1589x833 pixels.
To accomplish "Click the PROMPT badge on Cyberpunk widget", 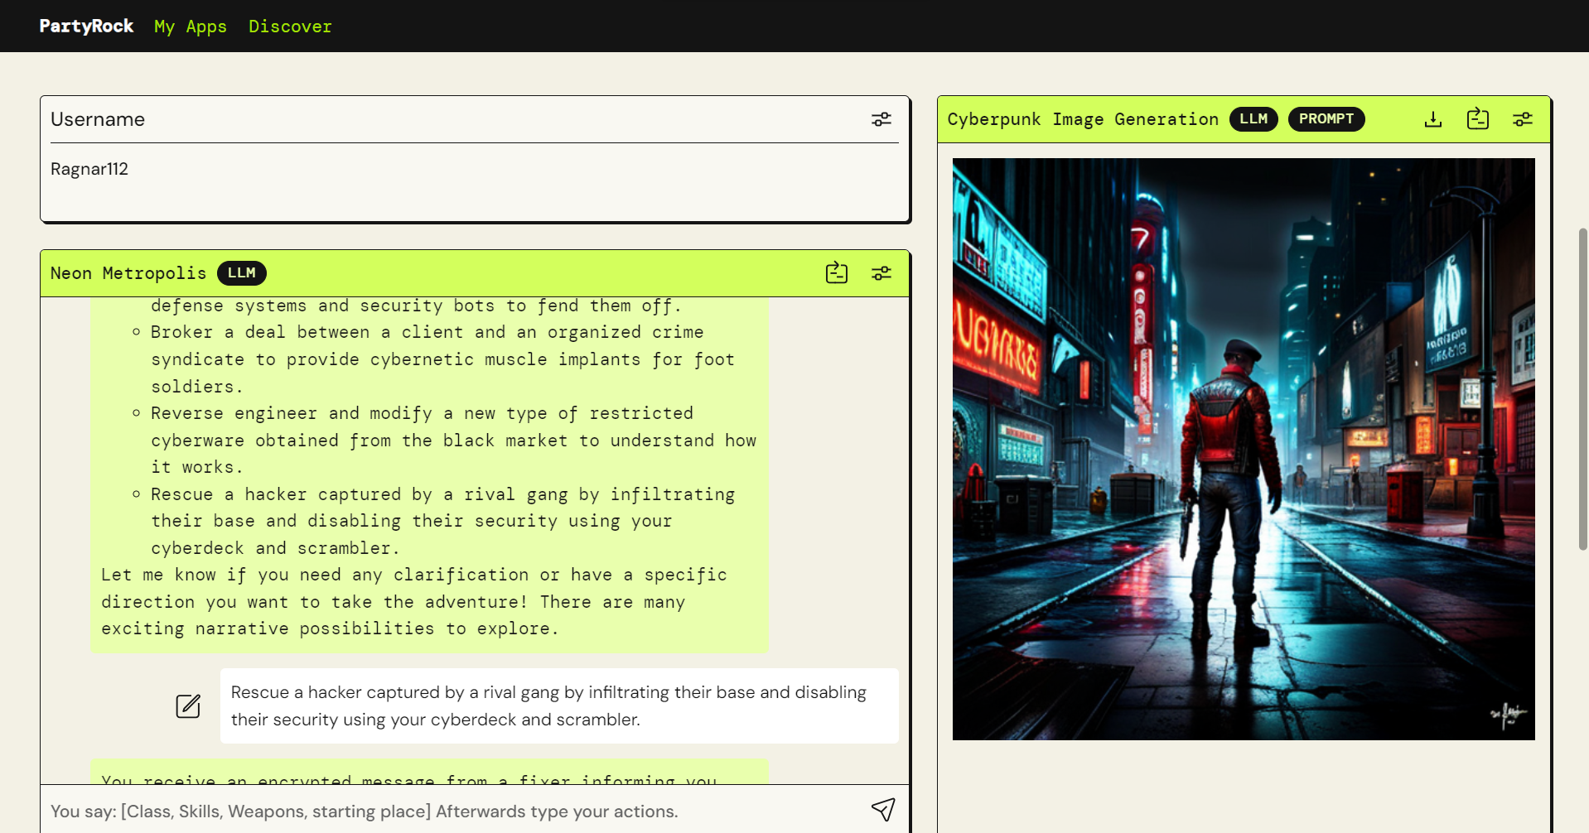I will point(1326,119).
